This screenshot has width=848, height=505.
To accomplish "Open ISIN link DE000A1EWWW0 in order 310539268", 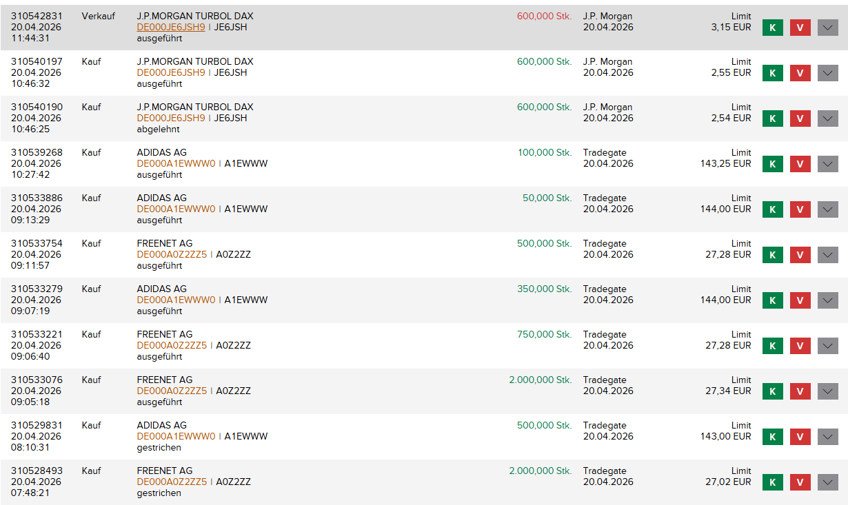I will [x=176, y=163].
